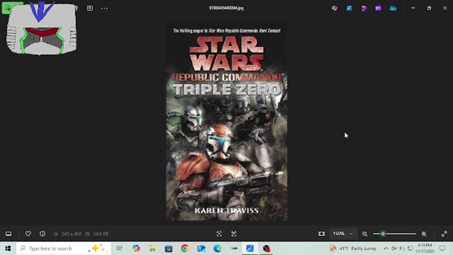Show the file info panel
The image size is (453, 255).
click(42, 234)
